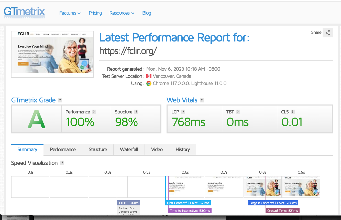Open the Speed Visualization help icon
This screenshot has width=341, height=220.
tap(62, 163)
